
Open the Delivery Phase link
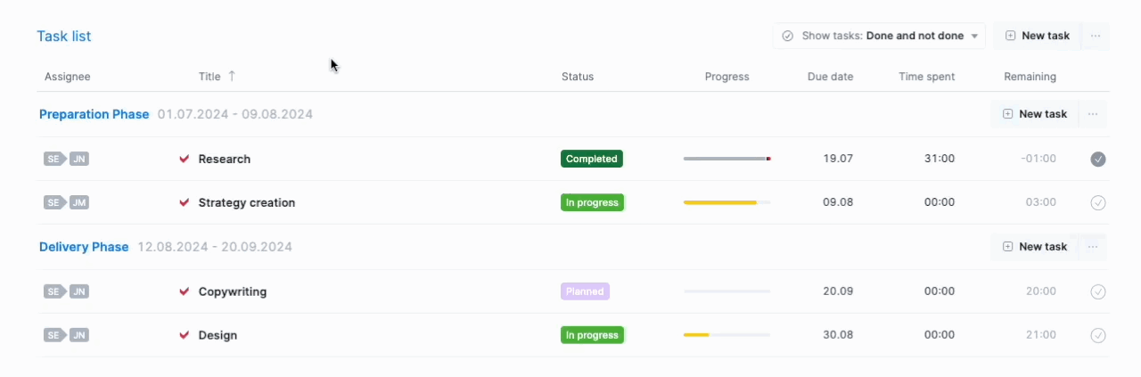(84, 247)
